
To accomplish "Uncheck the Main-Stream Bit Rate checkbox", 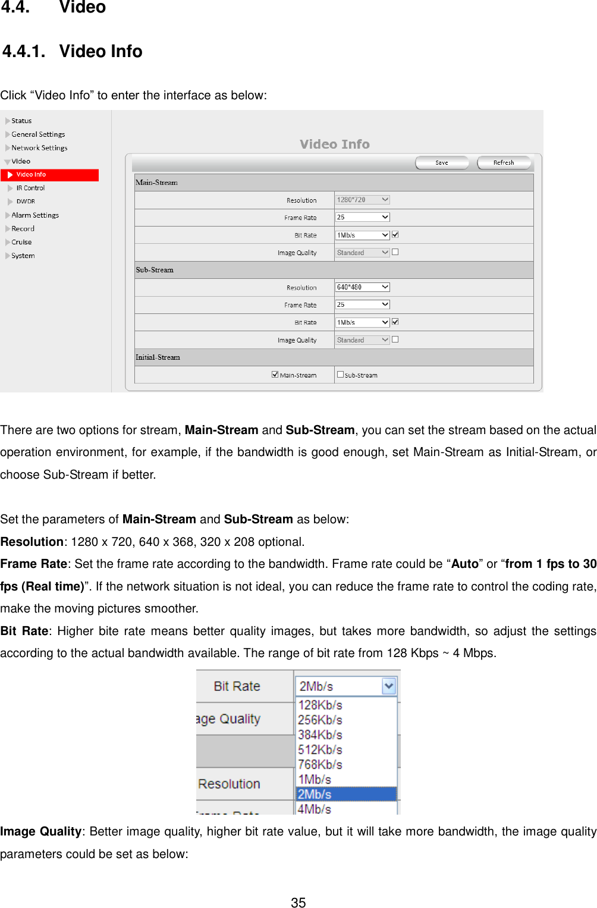I will 395,234.
